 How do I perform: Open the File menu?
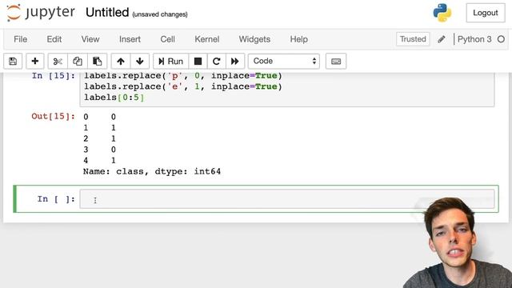pos(20,39)
